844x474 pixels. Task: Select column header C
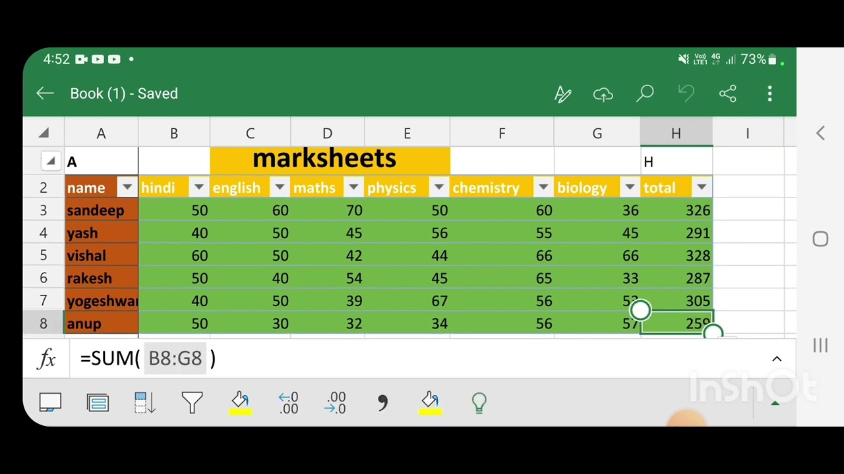click(x=251, y=134)
